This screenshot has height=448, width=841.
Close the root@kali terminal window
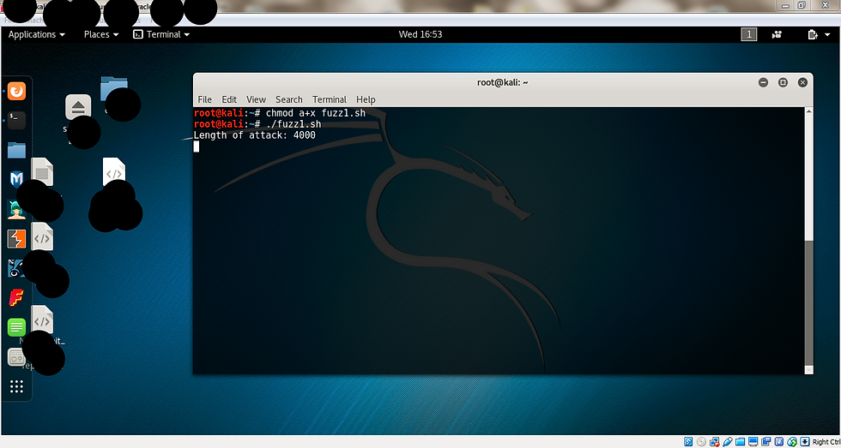[802, 82]
